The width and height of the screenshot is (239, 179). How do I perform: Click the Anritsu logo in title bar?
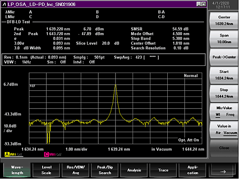[x=4, y=4]
